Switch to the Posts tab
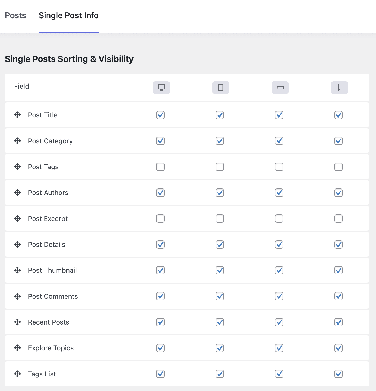 [15, 15]
